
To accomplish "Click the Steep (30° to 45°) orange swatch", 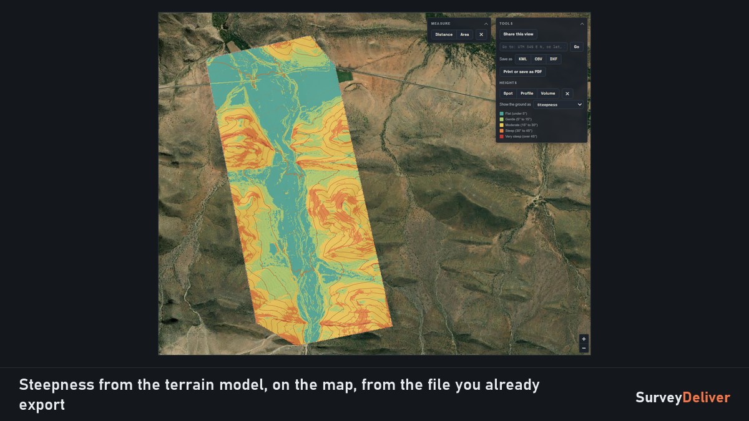I will [x=501, y=130].
